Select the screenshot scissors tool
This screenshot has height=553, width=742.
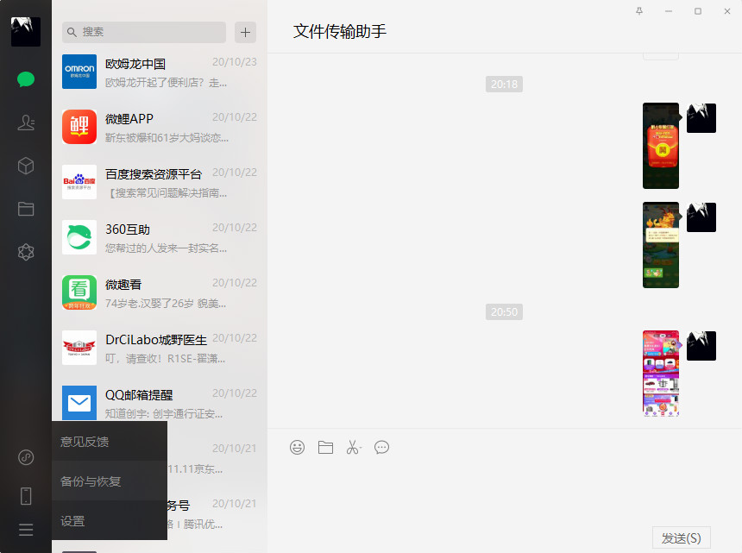[353, 447]
